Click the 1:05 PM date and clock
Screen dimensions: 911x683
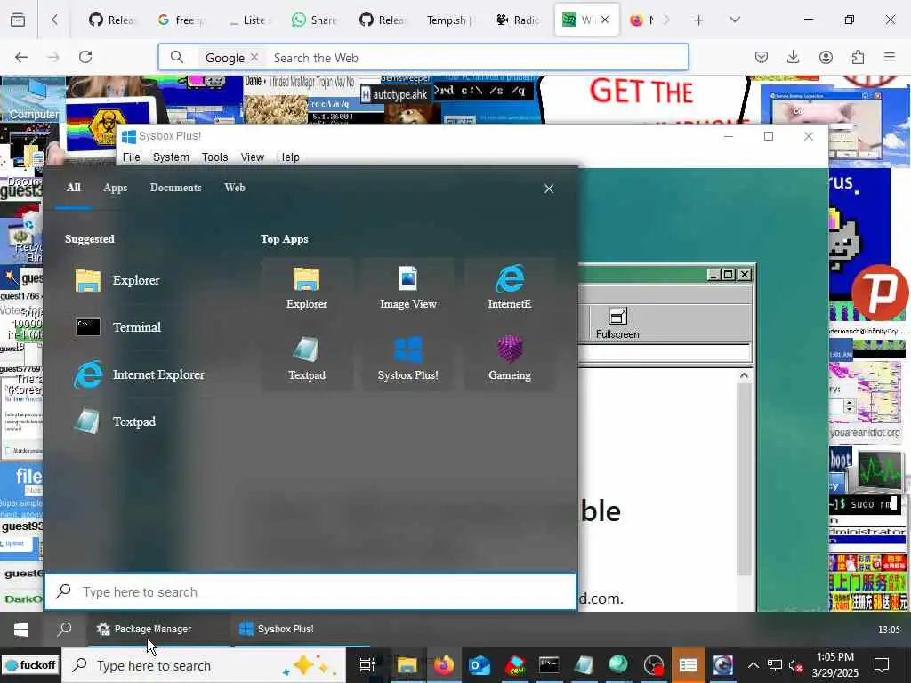click(834, 665)
